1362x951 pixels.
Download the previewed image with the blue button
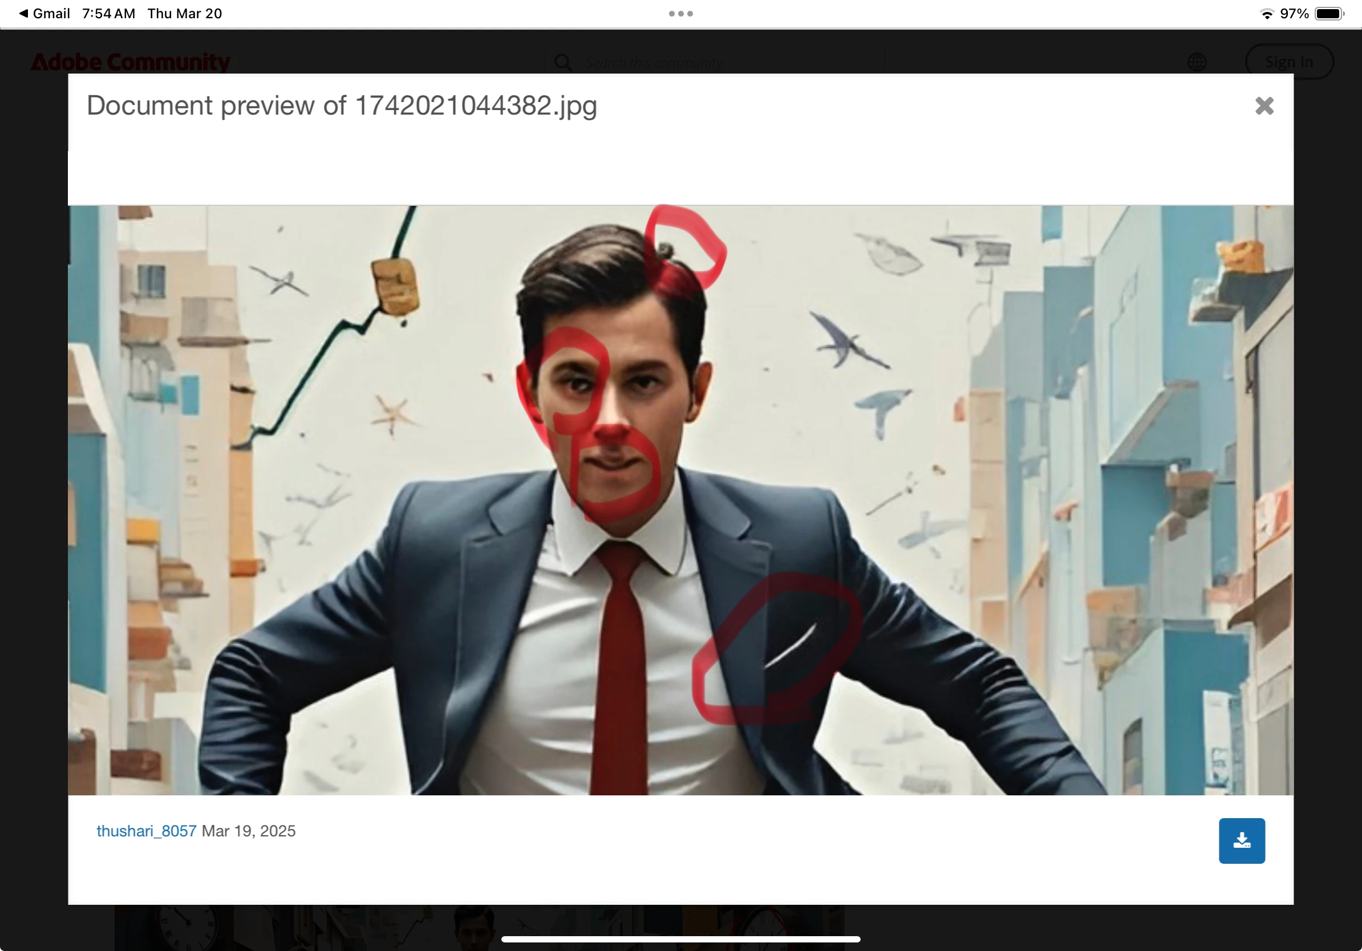(1241, 840)
